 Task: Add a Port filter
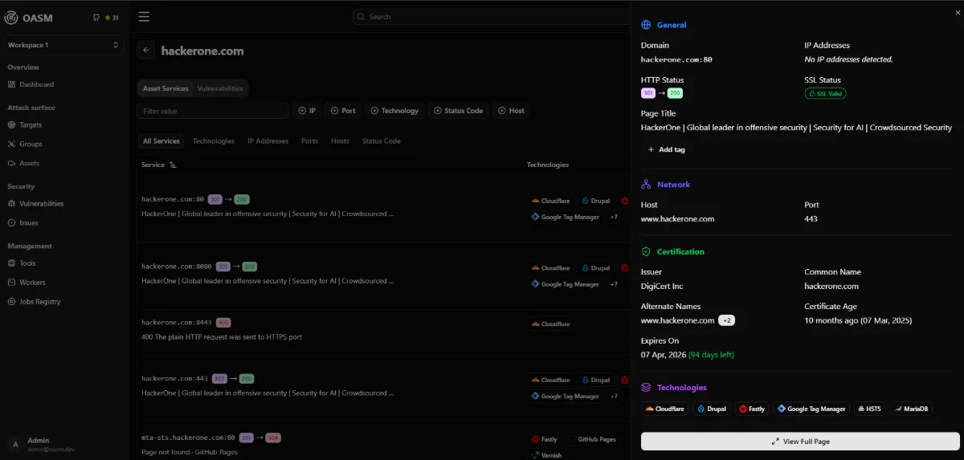(343, 111)
